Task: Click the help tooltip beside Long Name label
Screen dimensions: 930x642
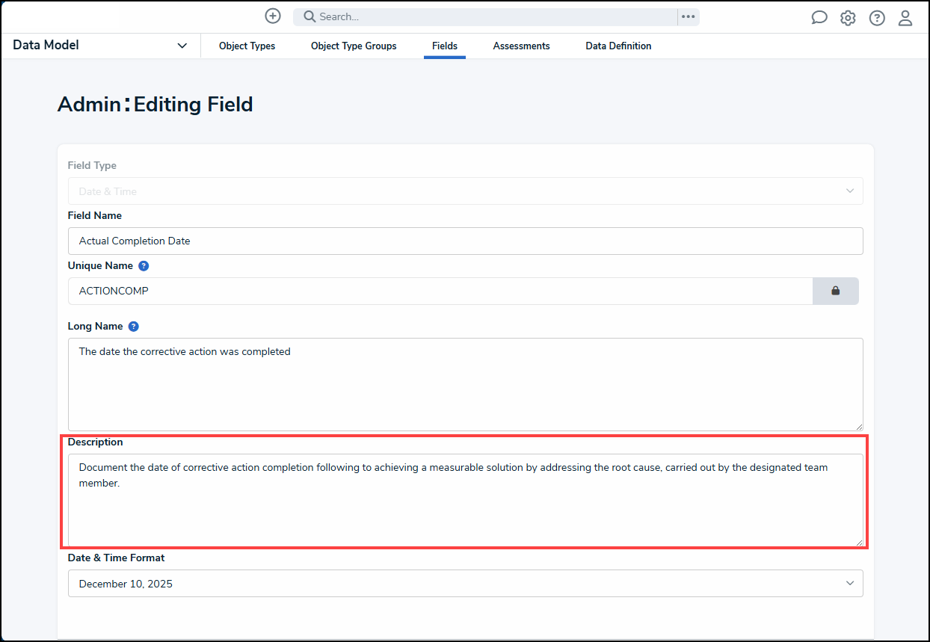Action: coord(133,326)
